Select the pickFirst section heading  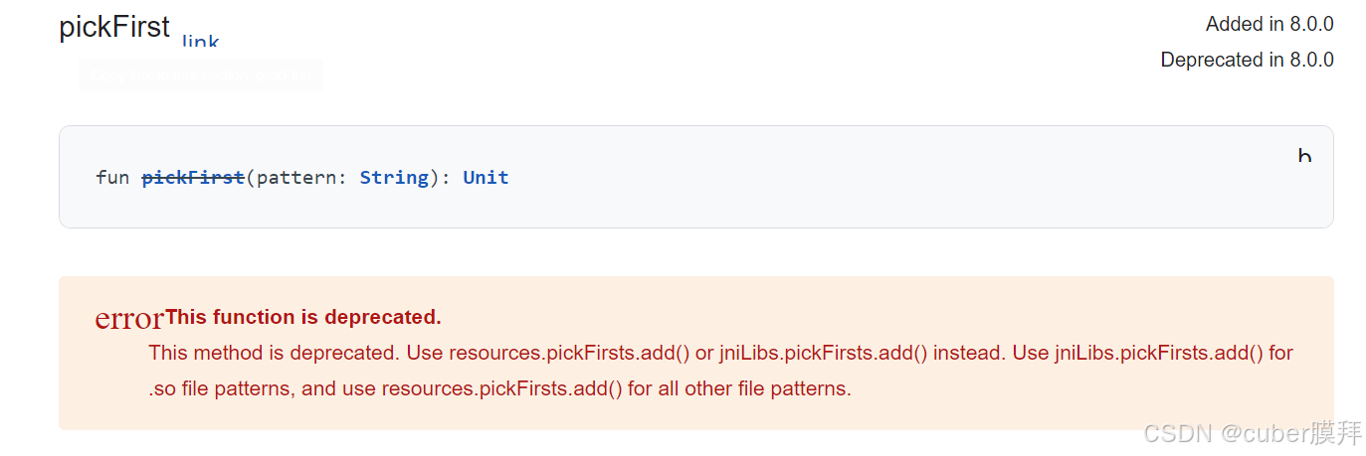114,27
